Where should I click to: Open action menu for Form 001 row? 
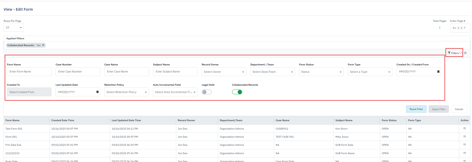click(464, 137)
